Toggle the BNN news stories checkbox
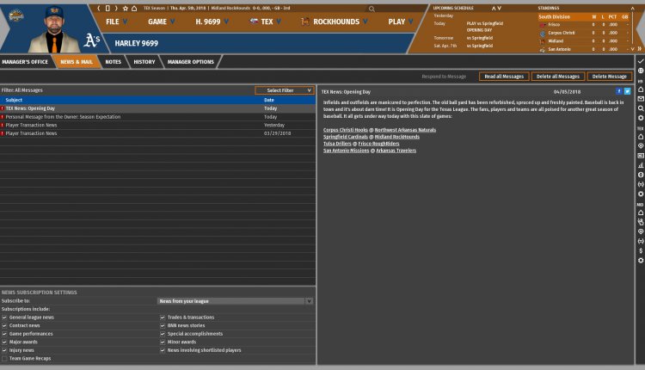 click(163, 325)
